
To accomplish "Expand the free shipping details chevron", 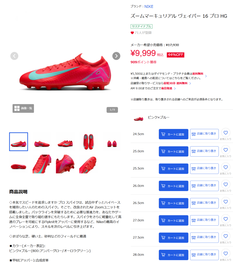I will 206,76.
